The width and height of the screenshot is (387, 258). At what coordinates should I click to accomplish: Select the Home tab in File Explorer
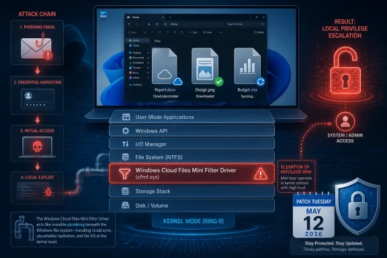[x=145, y=17]
